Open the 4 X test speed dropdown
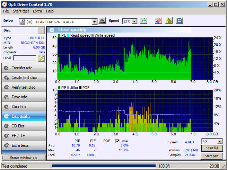The width and height of the screenshot is (227, 170). (220, 142)
